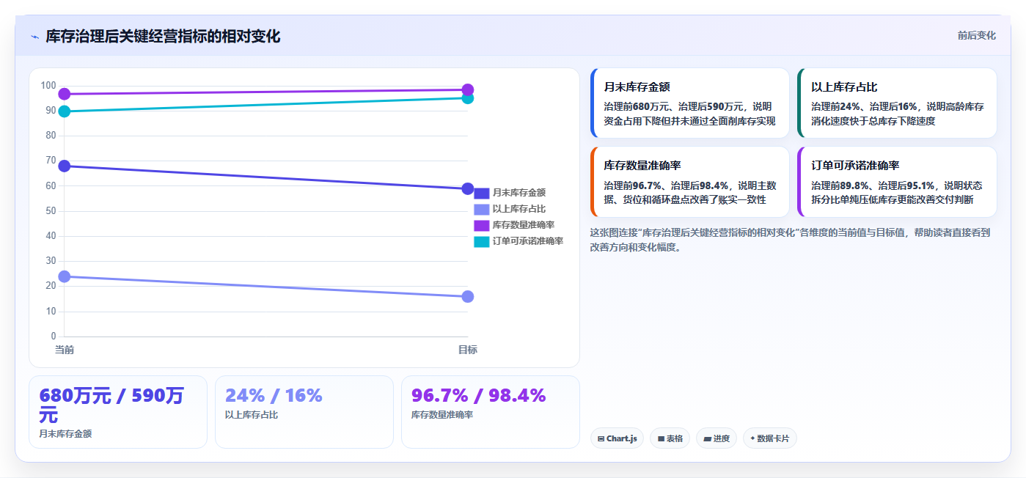1026x478 pixels.
Task: Click the 前后变化 label in header
Action: pyautogui.click(x=976, y=35)
